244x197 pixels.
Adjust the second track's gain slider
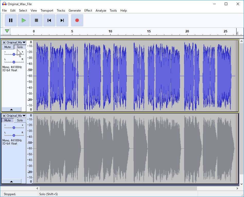point(14,128)
